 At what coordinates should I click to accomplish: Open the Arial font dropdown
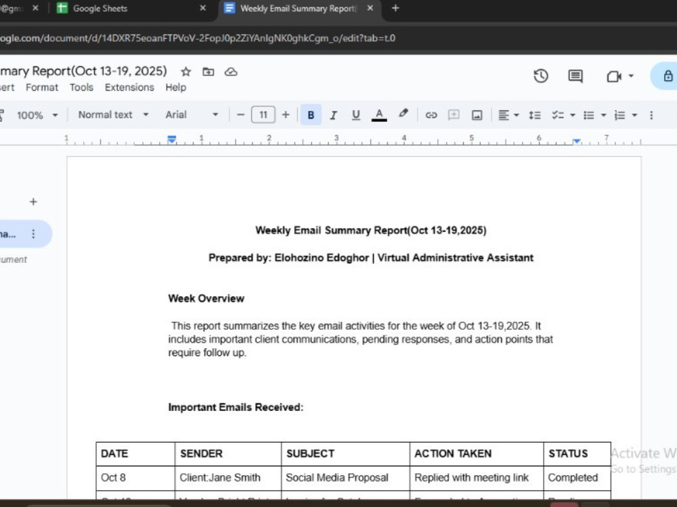click(x=192, y=115)
